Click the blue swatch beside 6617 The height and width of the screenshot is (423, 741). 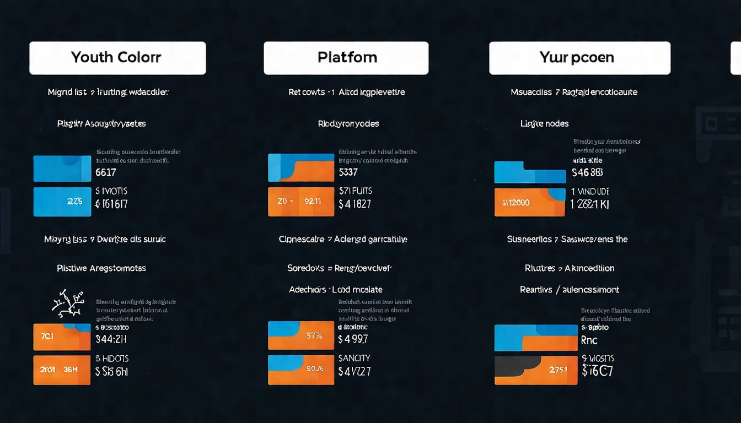point(62,169)
